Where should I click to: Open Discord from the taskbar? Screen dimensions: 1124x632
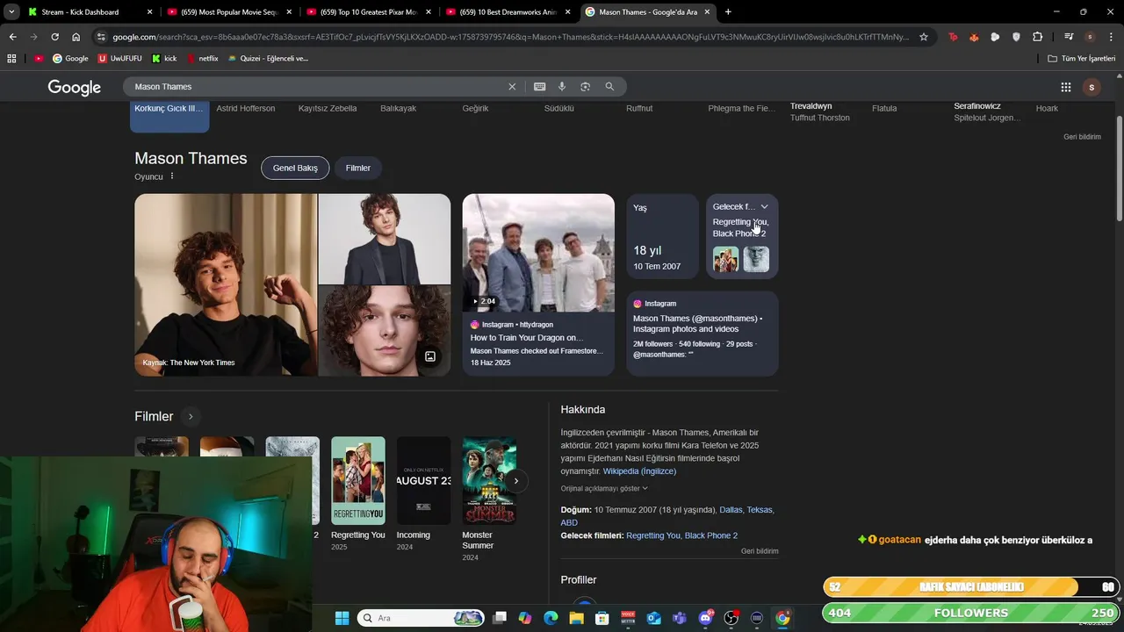705,618
